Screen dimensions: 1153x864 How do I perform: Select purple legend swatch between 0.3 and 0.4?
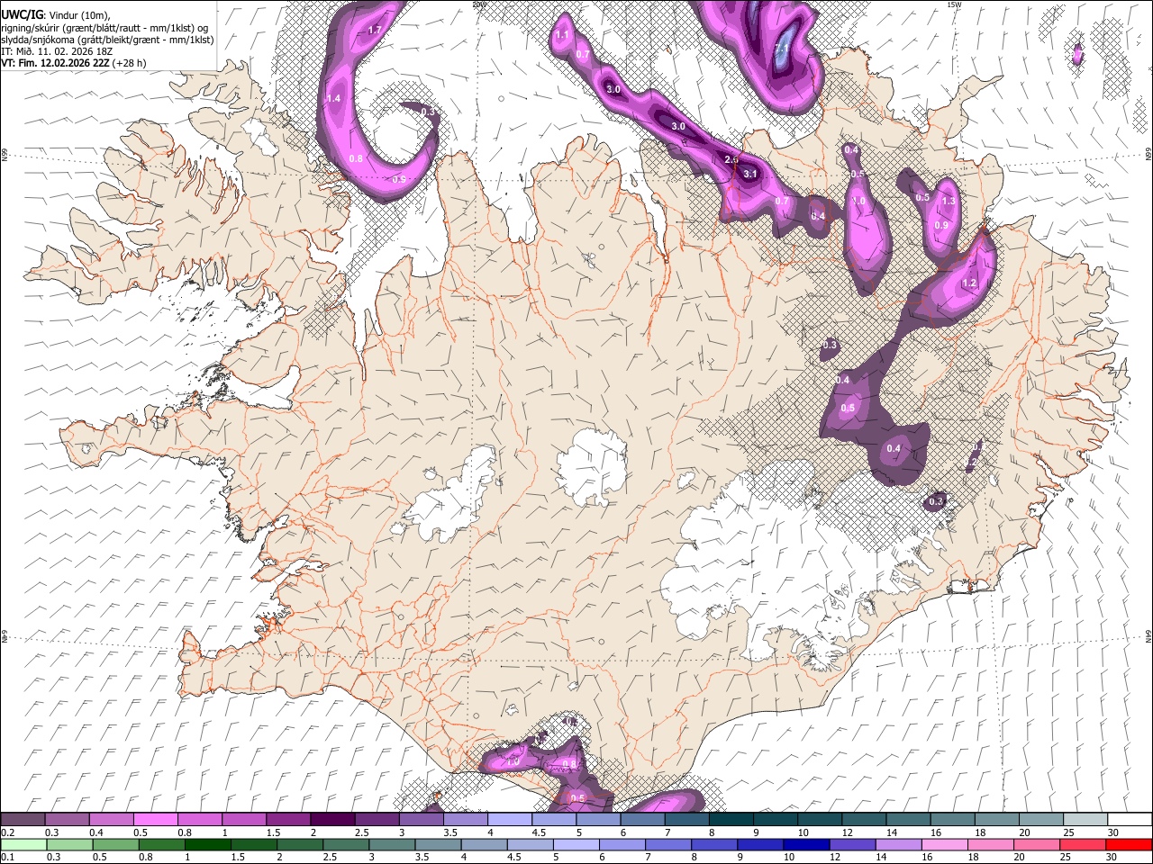point(68,819)
